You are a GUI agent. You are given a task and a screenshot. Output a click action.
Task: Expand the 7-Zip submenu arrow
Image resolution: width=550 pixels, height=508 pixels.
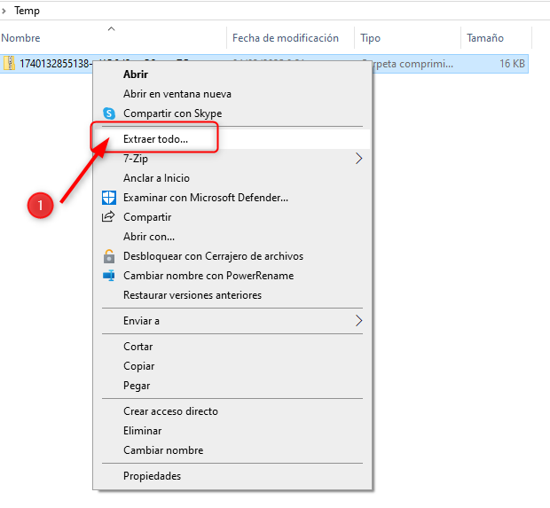click(x=359, y=159)
